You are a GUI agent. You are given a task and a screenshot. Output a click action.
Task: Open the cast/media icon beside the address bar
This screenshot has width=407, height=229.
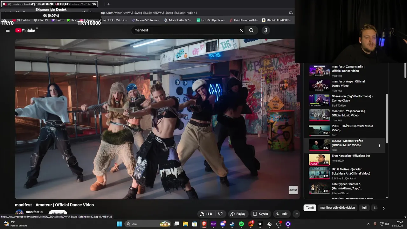(291, 13)
